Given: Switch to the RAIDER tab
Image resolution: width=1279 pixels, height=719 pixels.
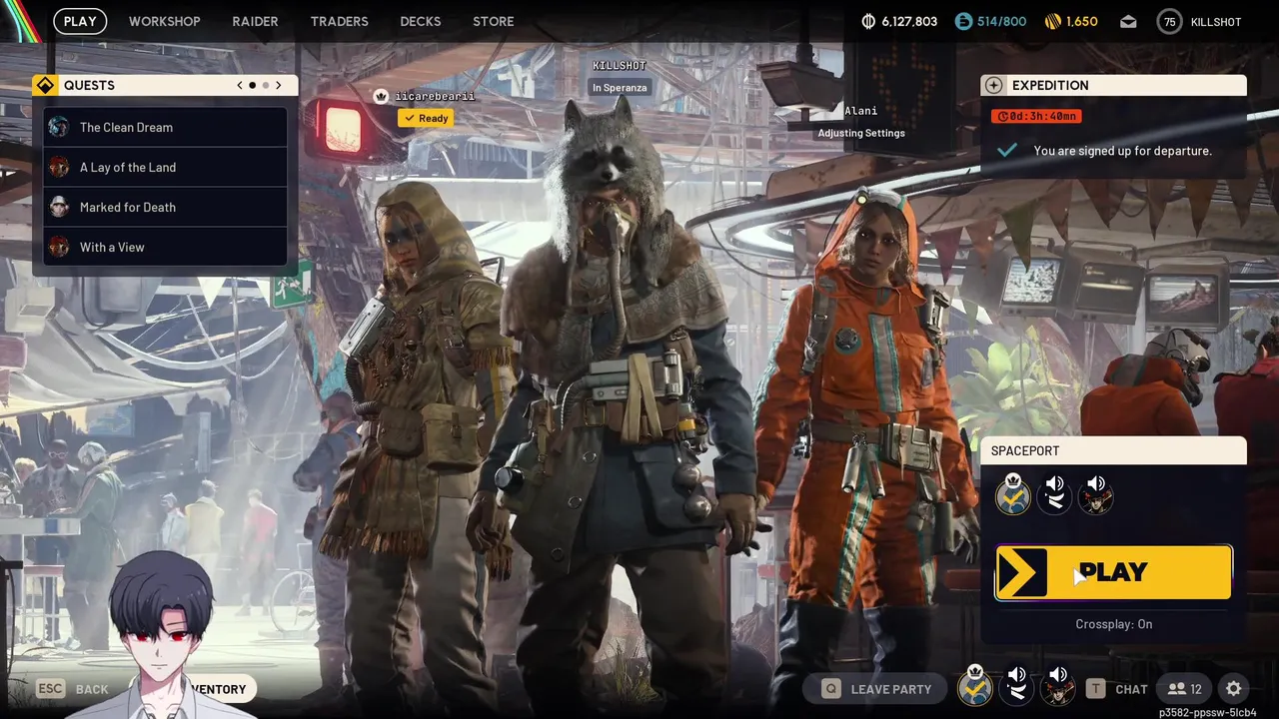Looking at the screenshot, I should click(x=256, y=21).
